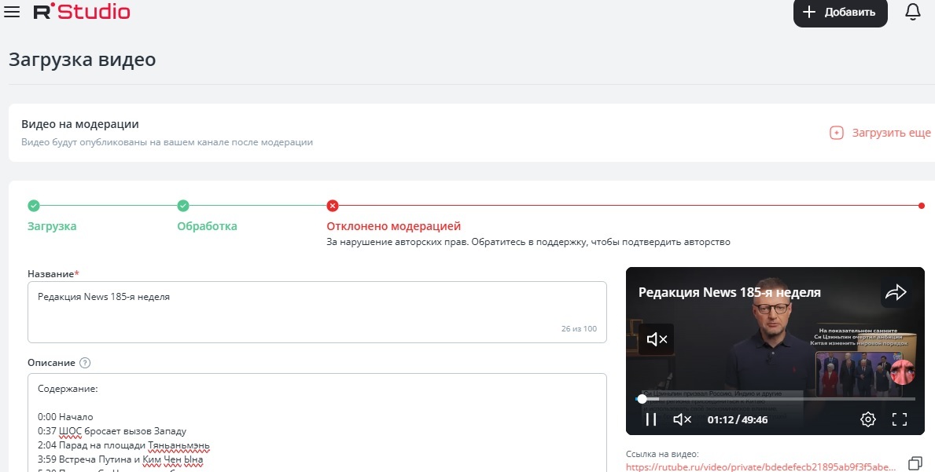Click the Описание description text area

tap(316, 423)
